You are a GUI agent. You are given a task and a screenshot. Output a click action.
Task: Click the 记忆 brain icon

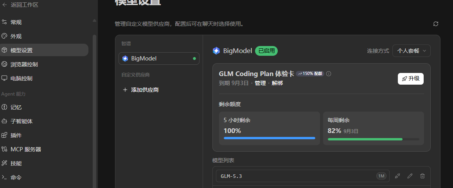coord(4,107)
